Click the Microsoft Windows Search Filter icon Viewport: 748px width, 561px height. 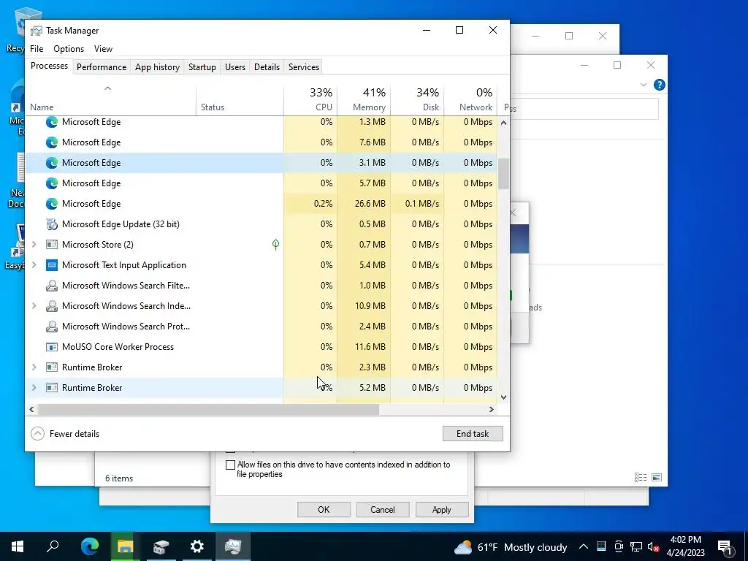52,286
